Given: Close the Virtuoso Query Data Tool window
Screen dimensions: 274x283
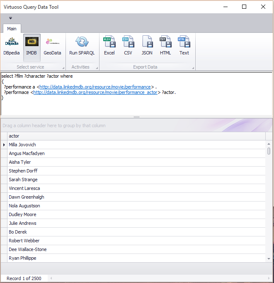Looking at the screenshot, I should (263, 7).
